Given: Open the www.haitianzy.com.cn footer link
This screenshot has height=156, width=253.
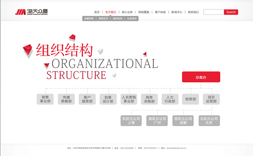Looking at the screenshot, I should tap(176, 148).
